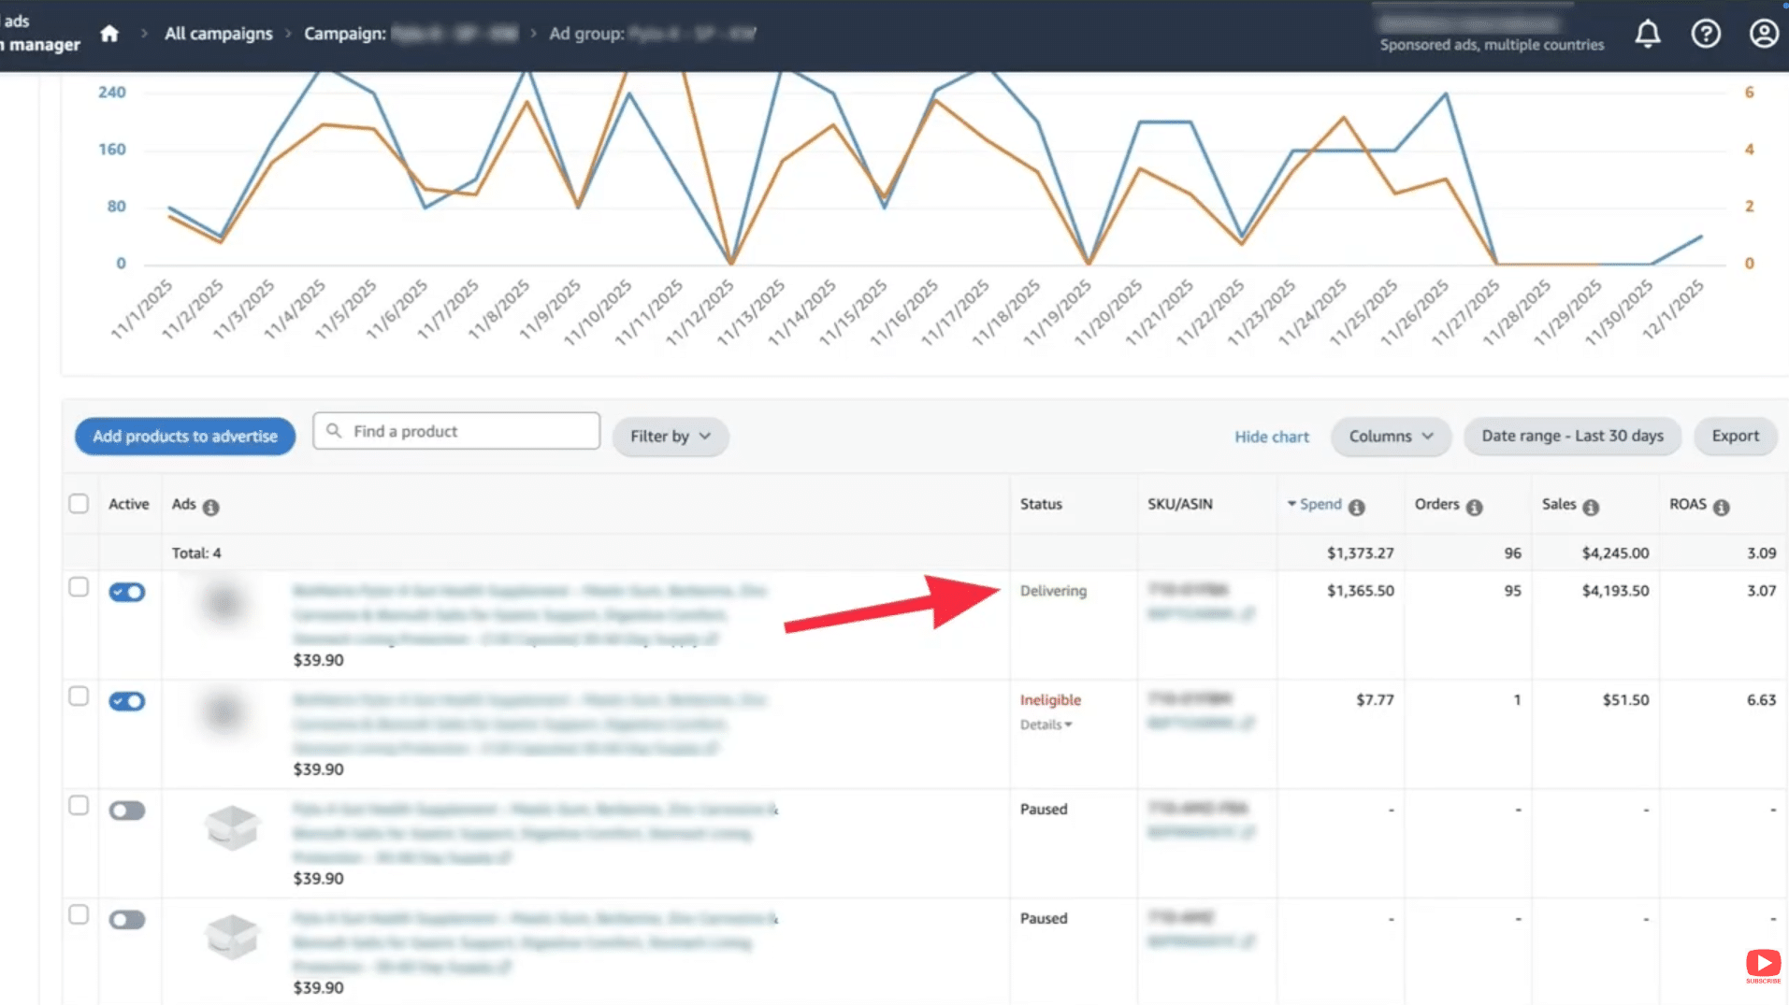1789x1005 pixels.
Task: Open the account profile icon
Action: (x=1763, y=33)
